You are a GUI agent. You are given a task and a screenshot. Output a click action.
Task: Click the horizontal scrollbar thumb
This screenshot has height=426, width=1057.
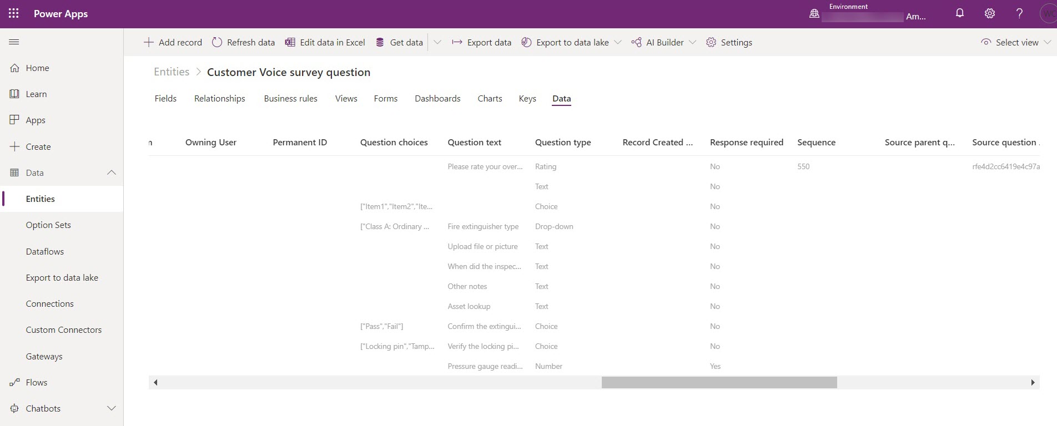719,382
